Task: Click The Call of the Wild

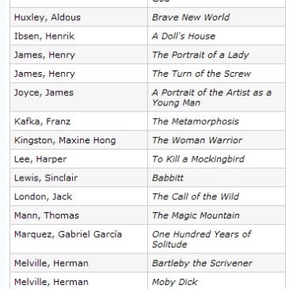Action: pyautogui.click(x=196, y=196)
